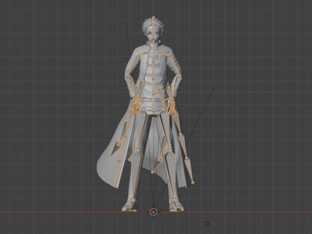Click the 3D cursor at the origin
312x234 pixels.
click(153, 212)
